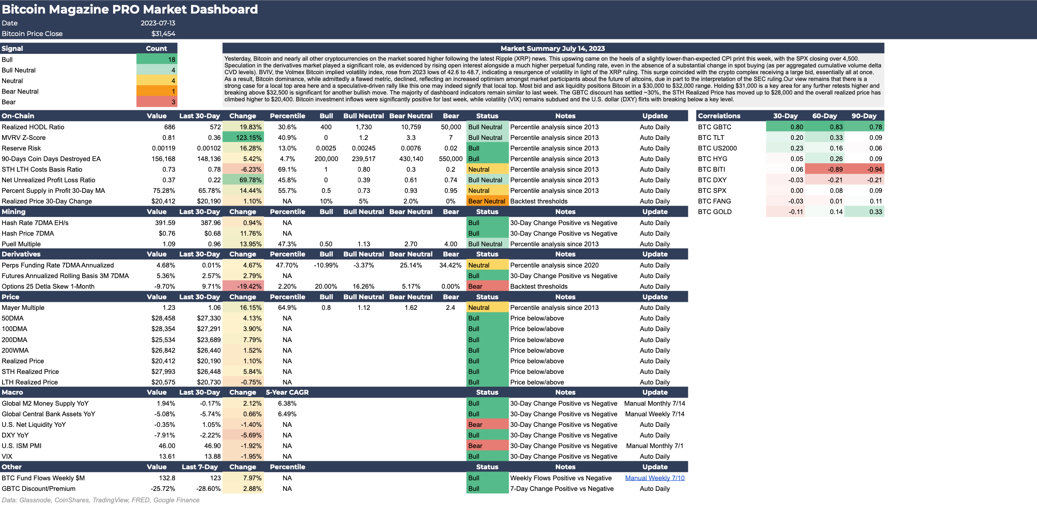Click the U.S. ISM PMI value 46.00
1037x507 pixels.
click(166, 446)
